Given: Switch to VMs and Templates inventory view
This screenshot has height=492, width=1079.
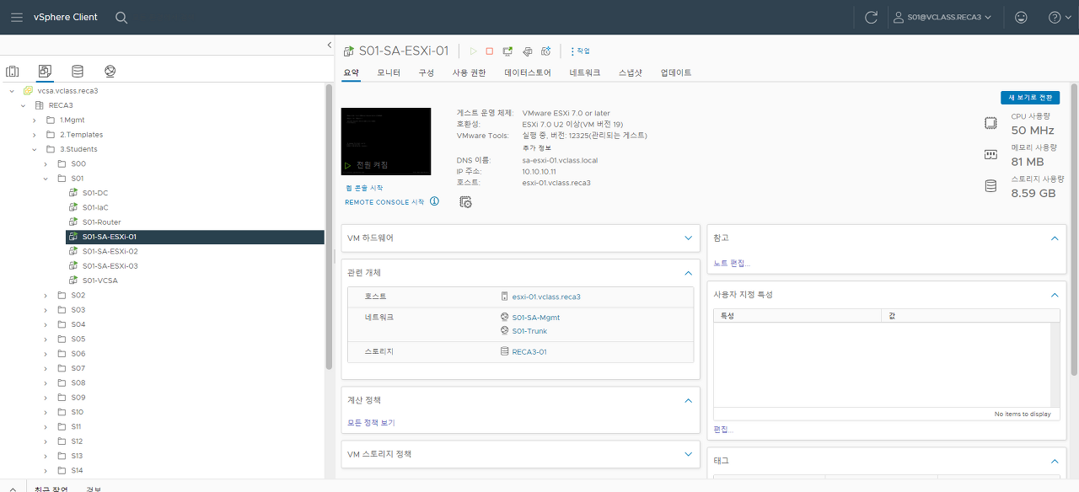Looking at the screenshot, I should click(45, 72).
